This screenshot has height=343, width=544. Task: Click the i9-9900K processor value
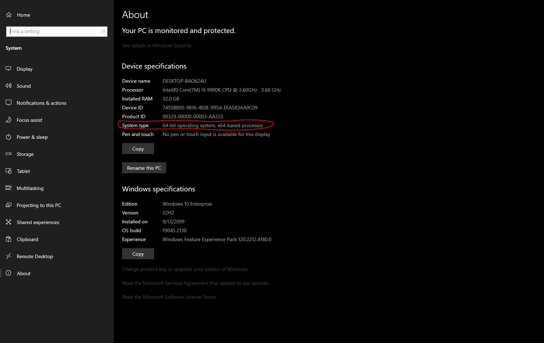222,90
